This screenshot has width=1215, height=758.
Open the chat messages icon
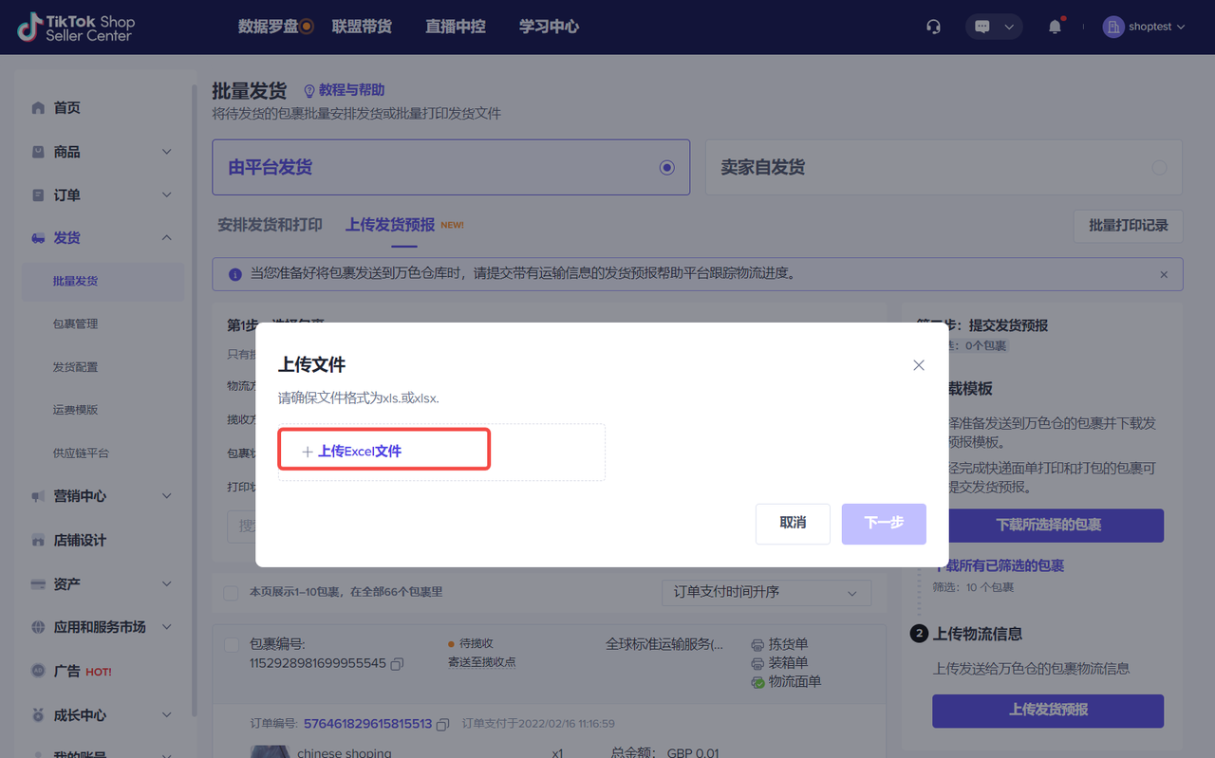click(x=982, y=27)
